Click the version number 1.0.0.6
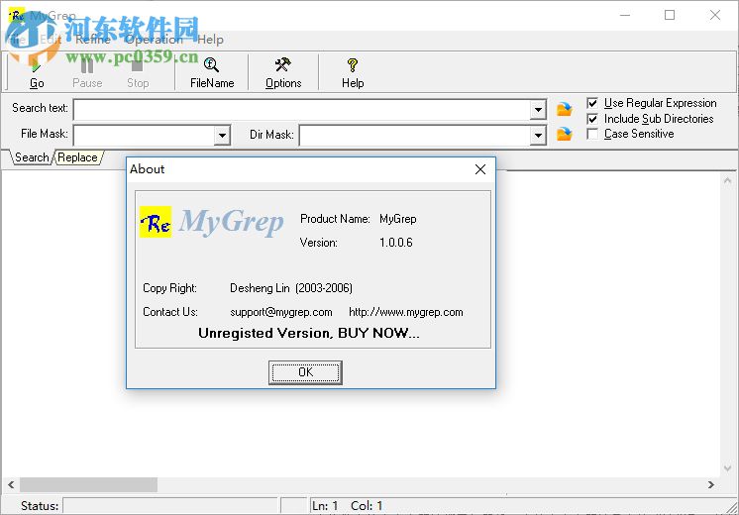Viewport: 739px width, 515px height. click(x=396, y=243)
